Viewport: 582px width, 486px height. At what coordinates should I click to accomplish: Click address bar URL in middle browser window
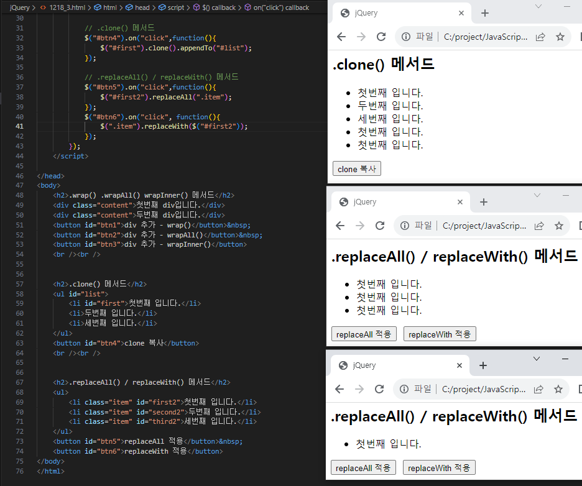[x=484, y=226]
